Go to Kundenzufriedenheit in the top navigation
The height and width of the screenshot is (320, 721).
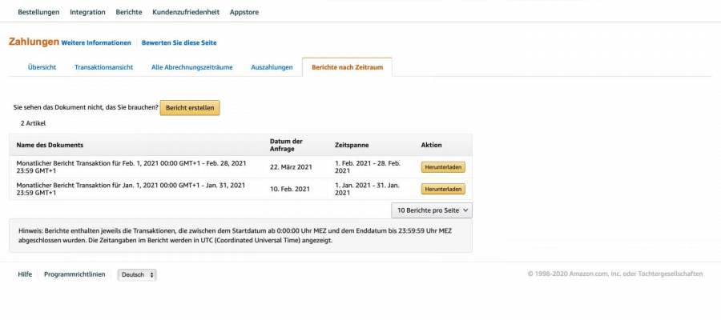coord(186,12)
